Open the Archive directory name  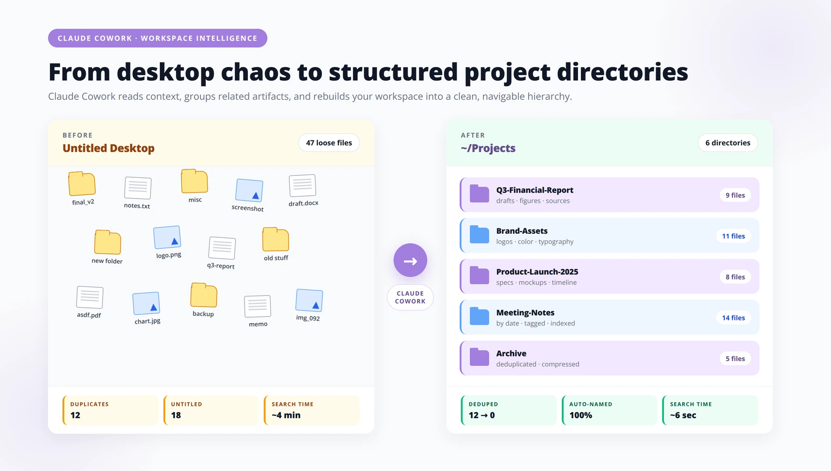pyautogui.click(x=511, y=353)
